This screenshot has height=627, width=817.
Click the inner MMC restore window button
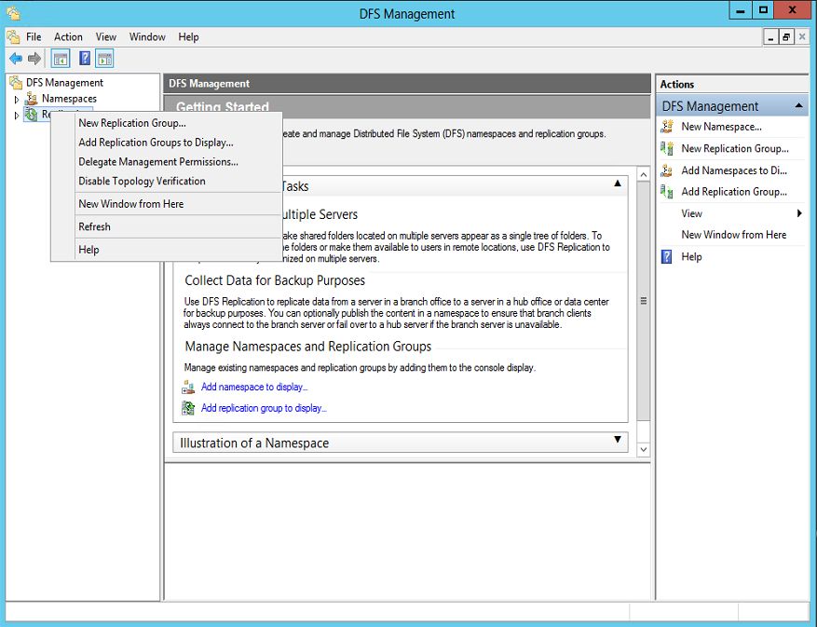click(785, 37)
